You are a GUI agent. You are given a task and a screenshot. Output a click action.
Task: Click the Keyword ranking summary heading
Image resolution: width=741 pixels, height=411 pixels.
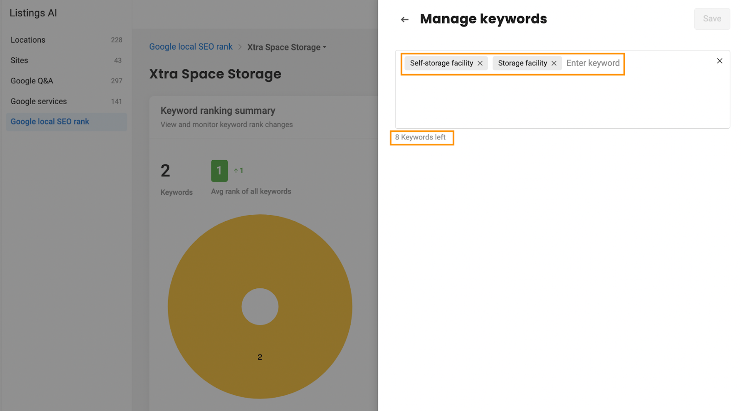(218, 111)
